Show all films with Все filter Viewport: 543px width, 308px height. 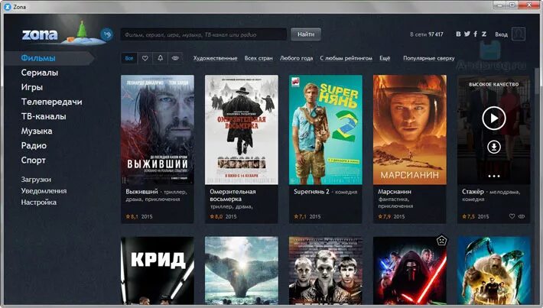pyautogui.click(x=129, y=58)
